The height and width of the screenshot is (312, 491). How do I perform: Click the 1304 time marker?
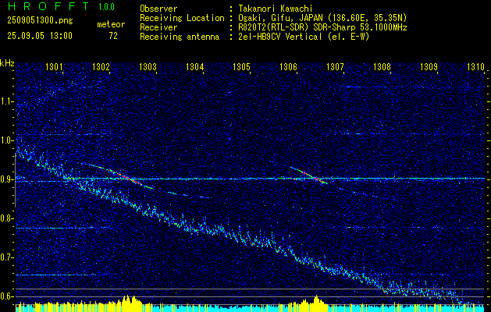pyautogui.click(x=195, y=67)
